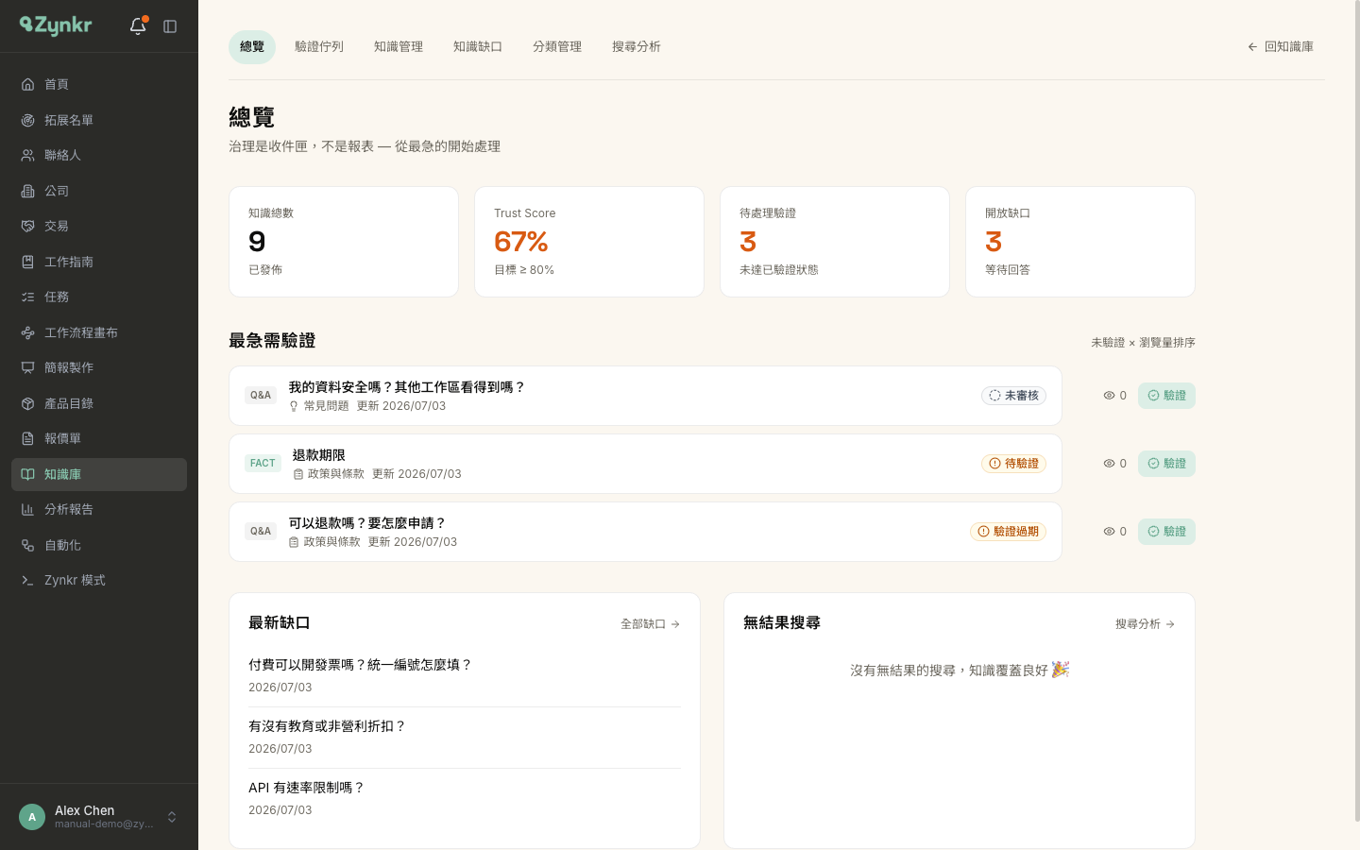Click the FACT tag on 退款期限
The width and height of the screenshot is (1360, 850).
tap(263, 463)
